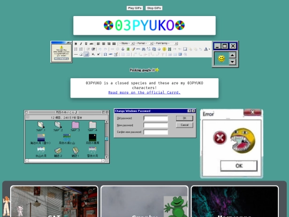The height and width of the screenshot is (217, 289).
Task: Click Cancel in Change Windows Password dialog
Action: (185, 125)
